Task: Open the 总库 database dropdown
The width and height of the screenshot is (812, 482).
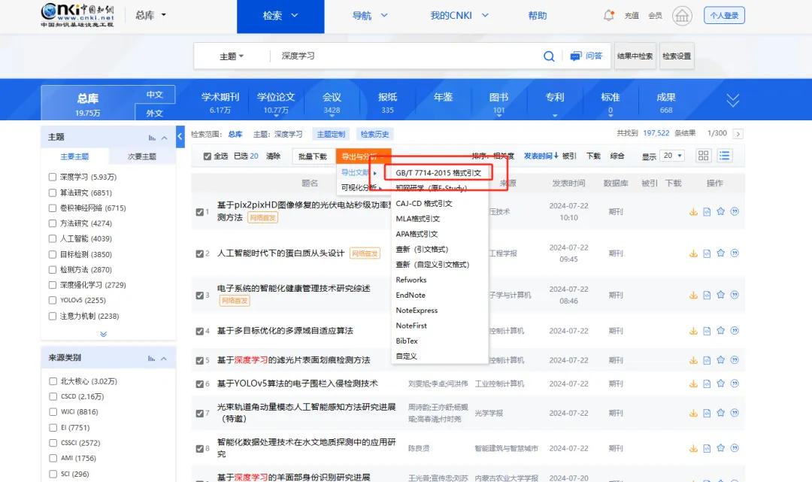Action: 150,16
